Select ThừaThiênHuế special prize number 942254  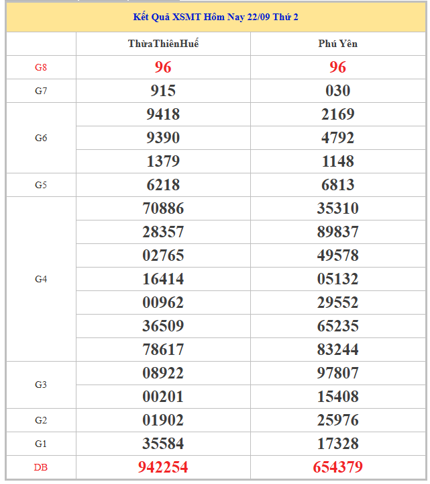(163, 467)
